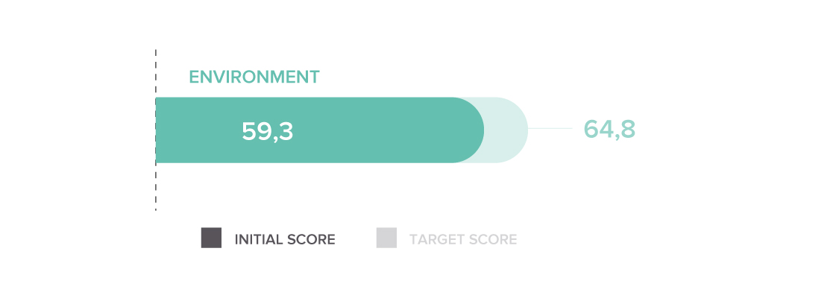The image size is (839, 298).
Task: Select the 64,8 target score value
Action: [609, 129]
